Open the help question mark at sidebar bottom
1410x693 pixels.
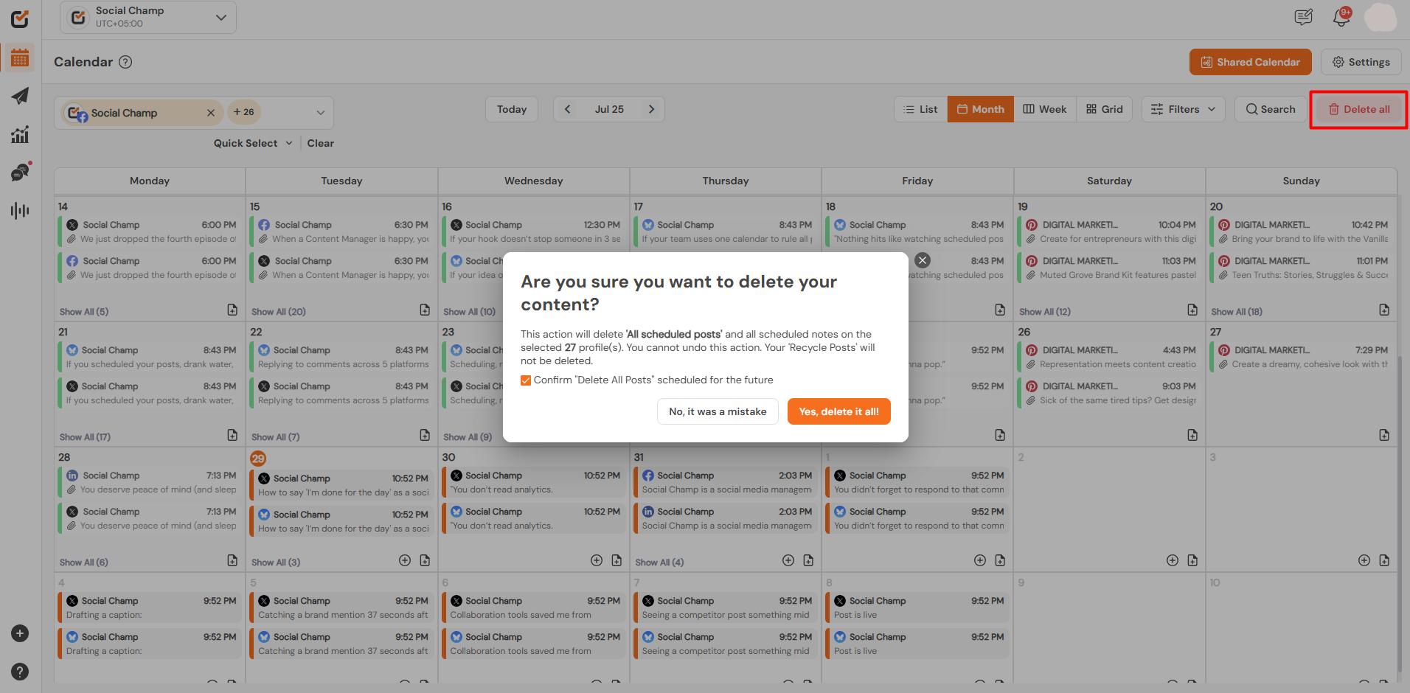pos(21,672)
